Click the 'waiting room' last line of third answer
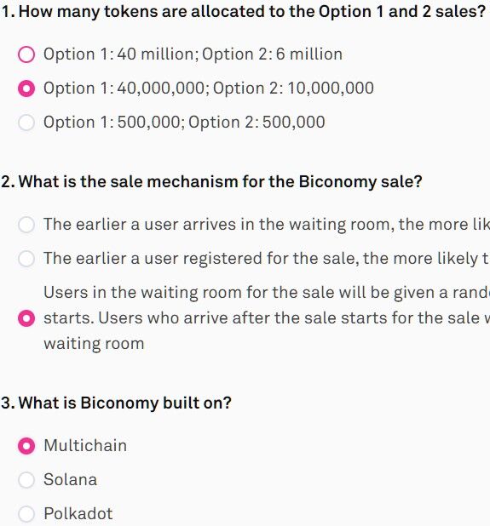Image resolution: width=490 pixels, height=526 pixels. pyautogui.click(x=94, y=344)
